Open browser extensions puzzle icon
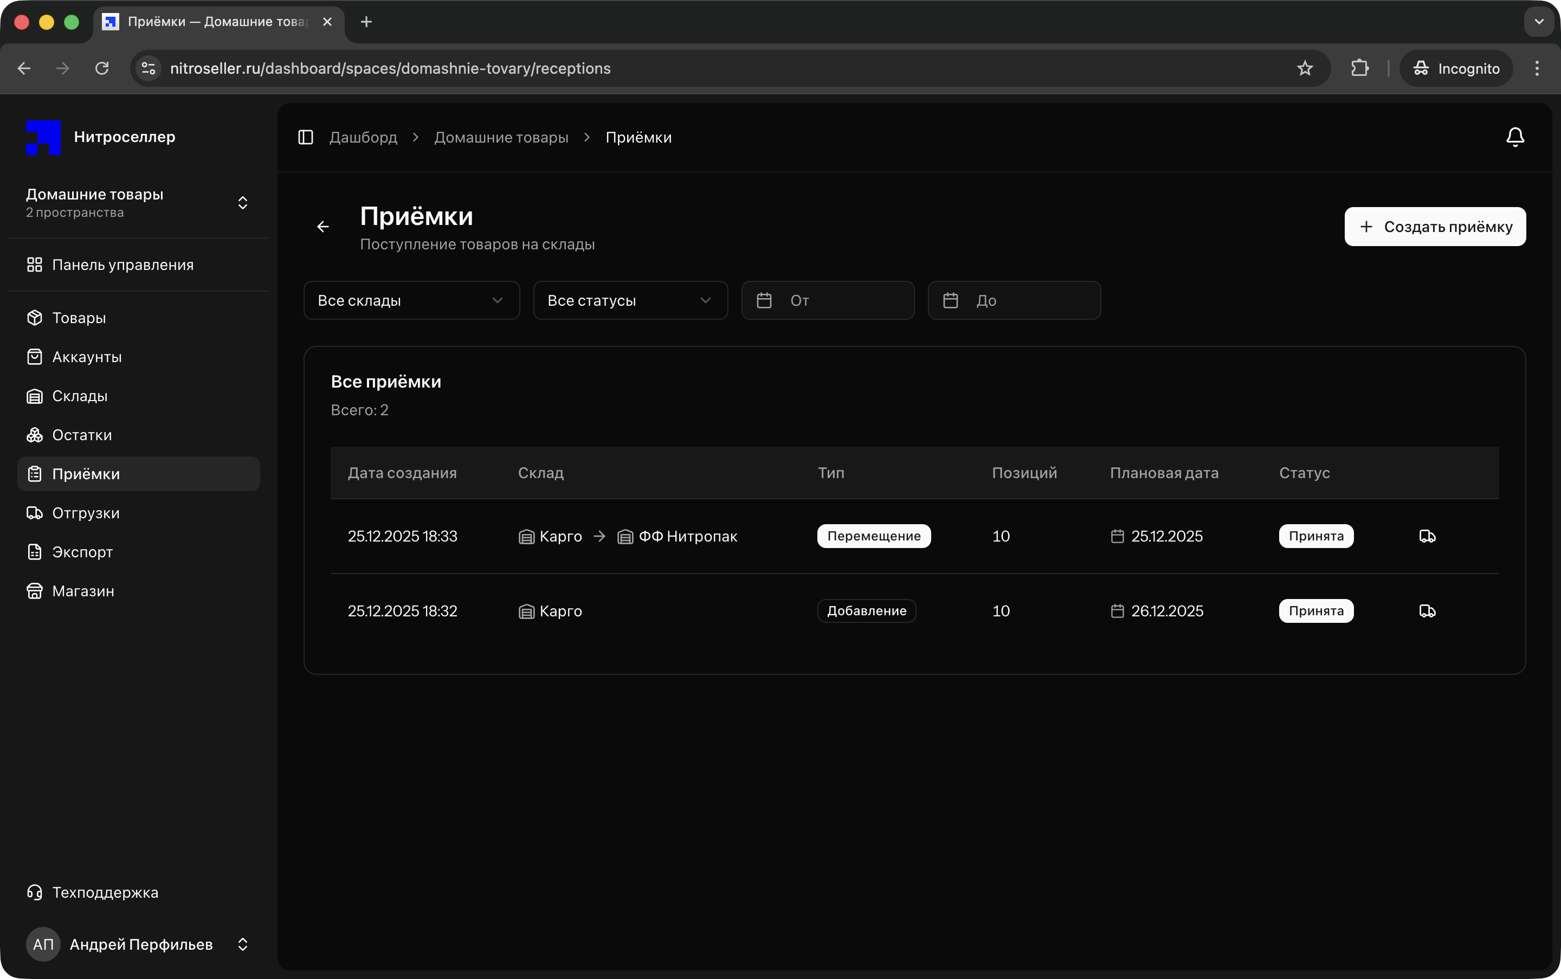 [x=1360, y=69]
